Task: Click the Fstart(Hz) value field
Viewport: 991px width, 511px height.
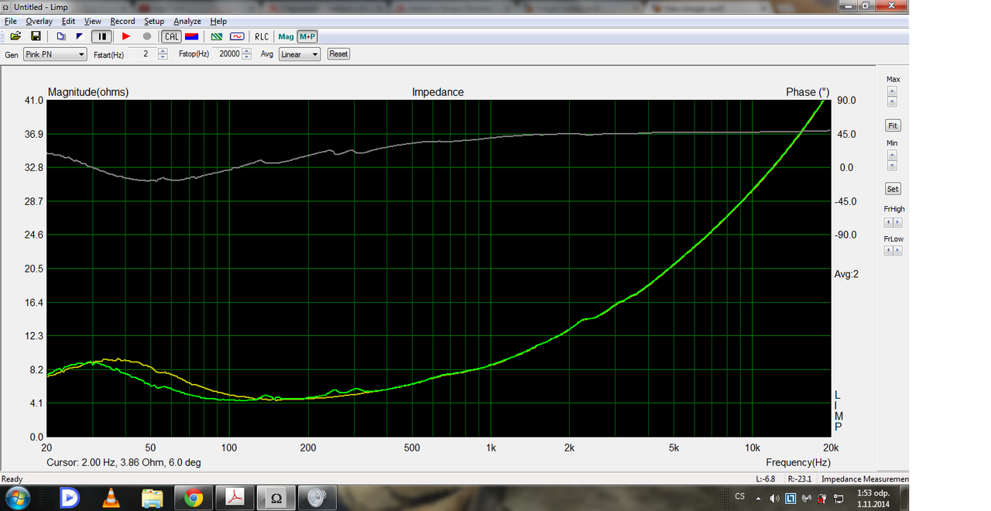Action: (142, 54)
